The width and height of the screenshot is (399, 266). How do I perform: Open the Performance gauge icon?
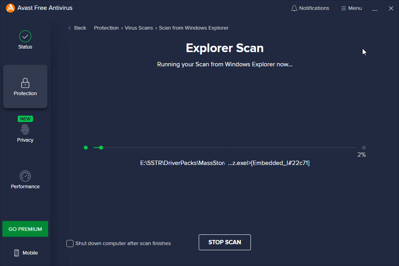25,176
